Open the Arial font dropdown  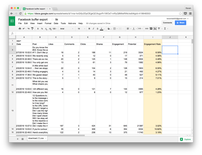coord(67,29)
